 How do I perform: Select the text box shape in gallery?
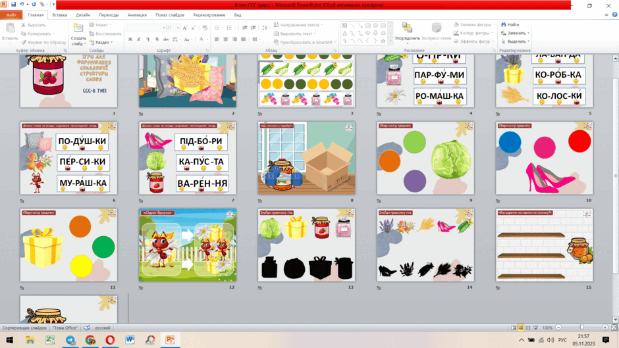(x=344, y=25)
